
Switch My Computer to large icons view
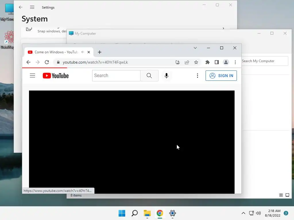pyautogui.click(x=287, y=195)
